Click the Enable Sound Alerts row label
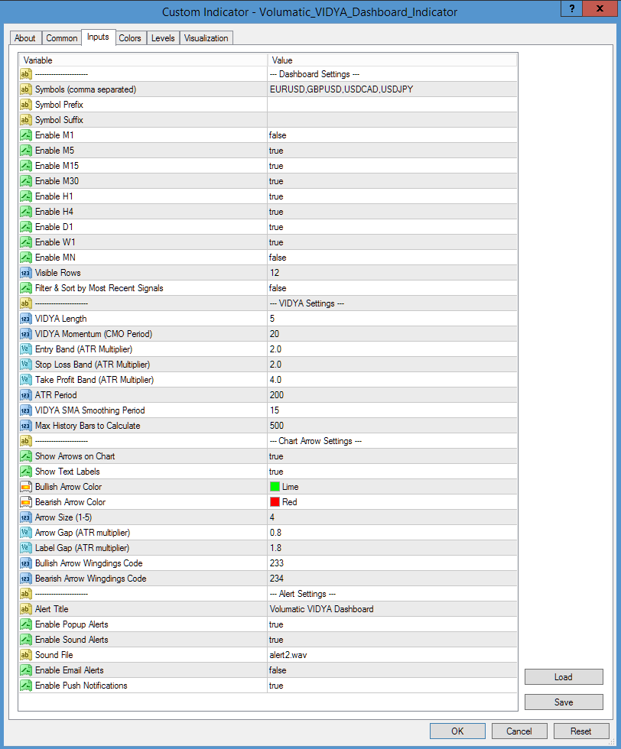This screenshot has width=621, height=749. click(x=72, y=640)
